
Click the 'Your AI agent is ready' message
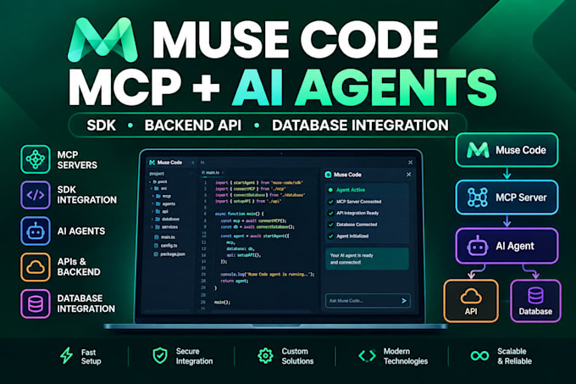pyautogui.click(x=368, y=259)
